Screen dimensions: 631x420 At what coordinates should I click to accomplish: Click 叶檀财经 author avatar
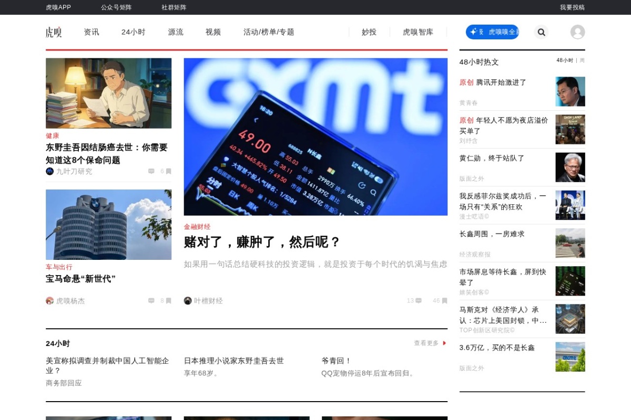click(x=188, y=301)
